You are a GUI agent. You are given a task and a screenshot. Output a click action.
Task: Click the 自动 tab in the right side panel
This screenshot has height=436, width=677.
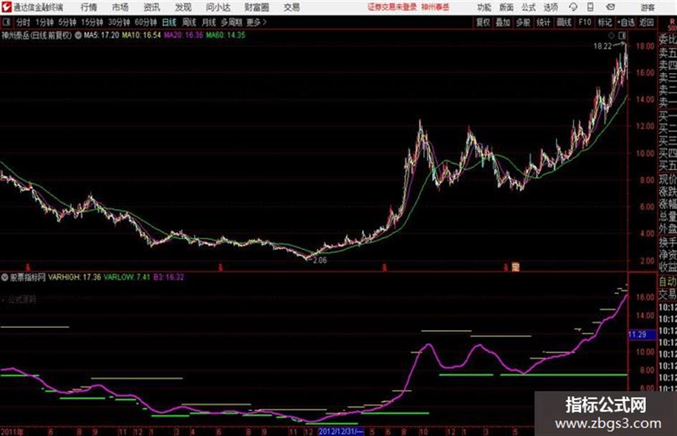pos(667,281)
